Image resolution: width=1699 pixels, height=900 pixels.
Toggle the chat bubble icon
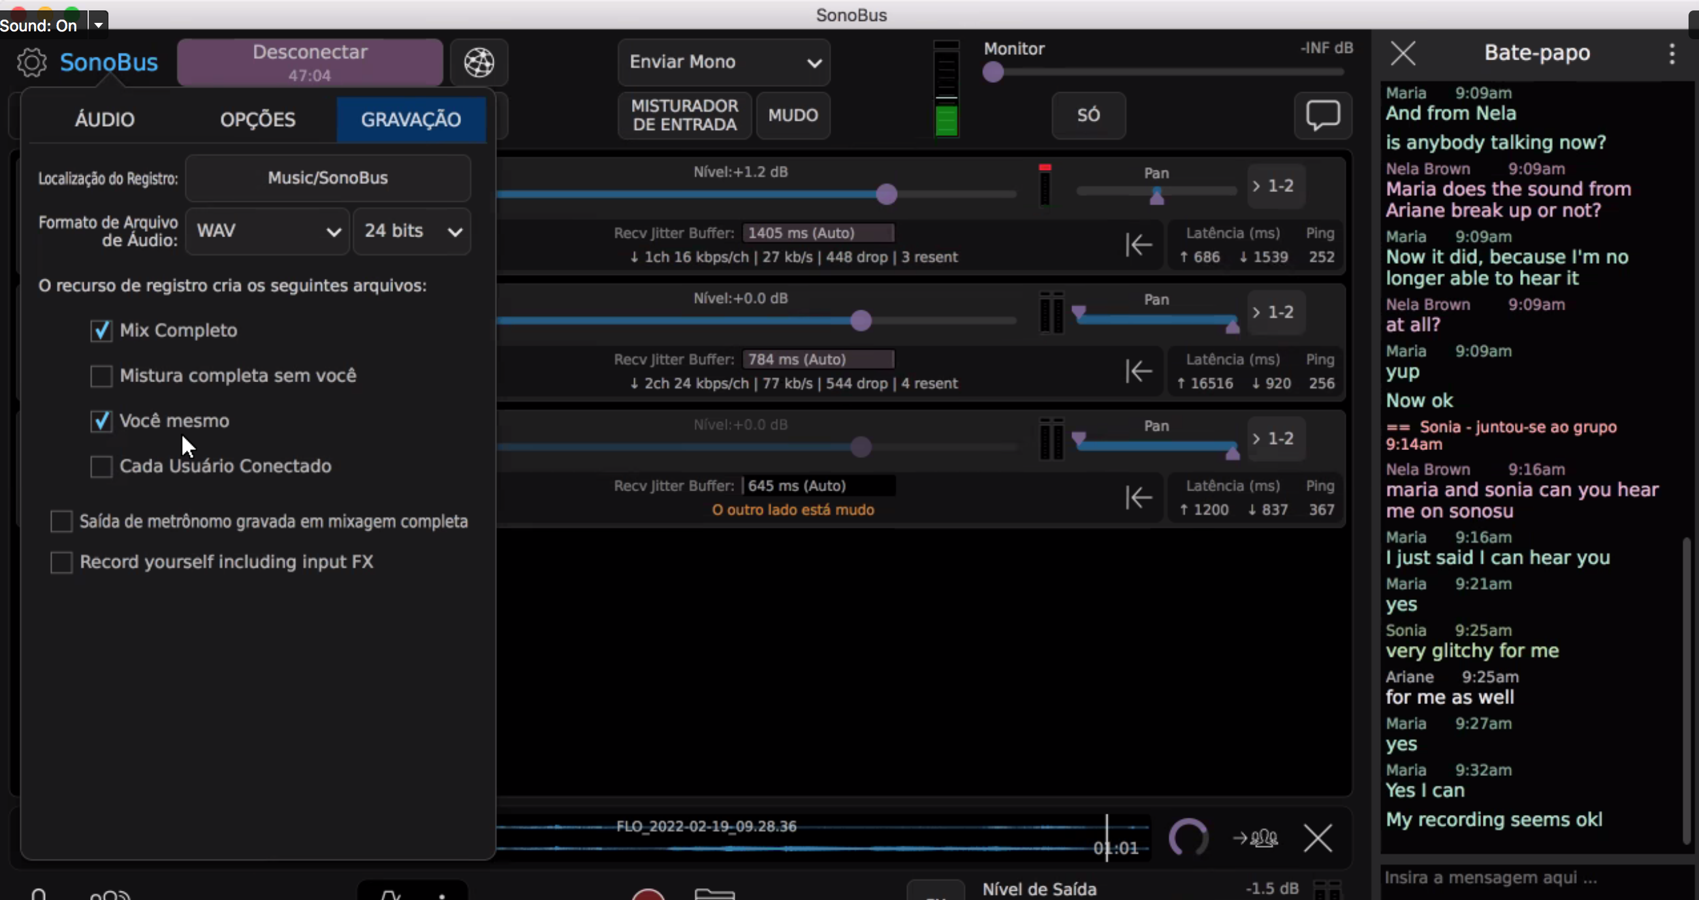click(x=1322, y=116)
